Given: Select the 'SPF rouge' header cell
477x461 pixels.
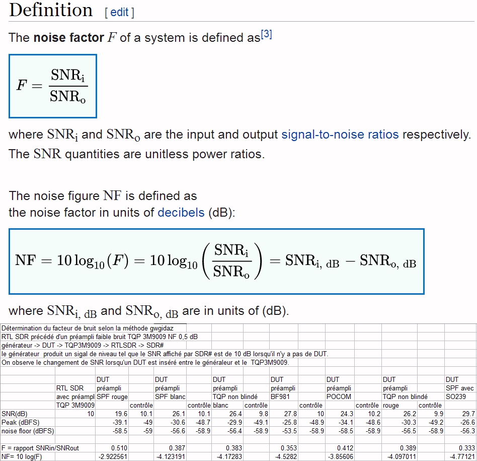Looking at the screenshot, I should [x=112, y=397].
